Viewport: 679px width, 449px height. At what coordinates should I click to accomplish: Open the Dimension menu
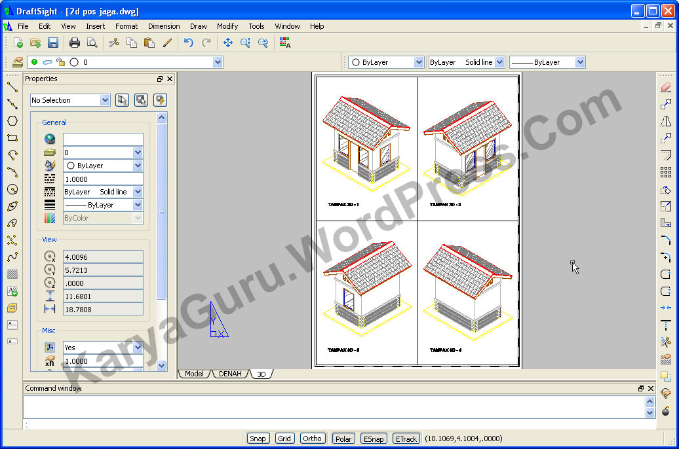(164, 26)
